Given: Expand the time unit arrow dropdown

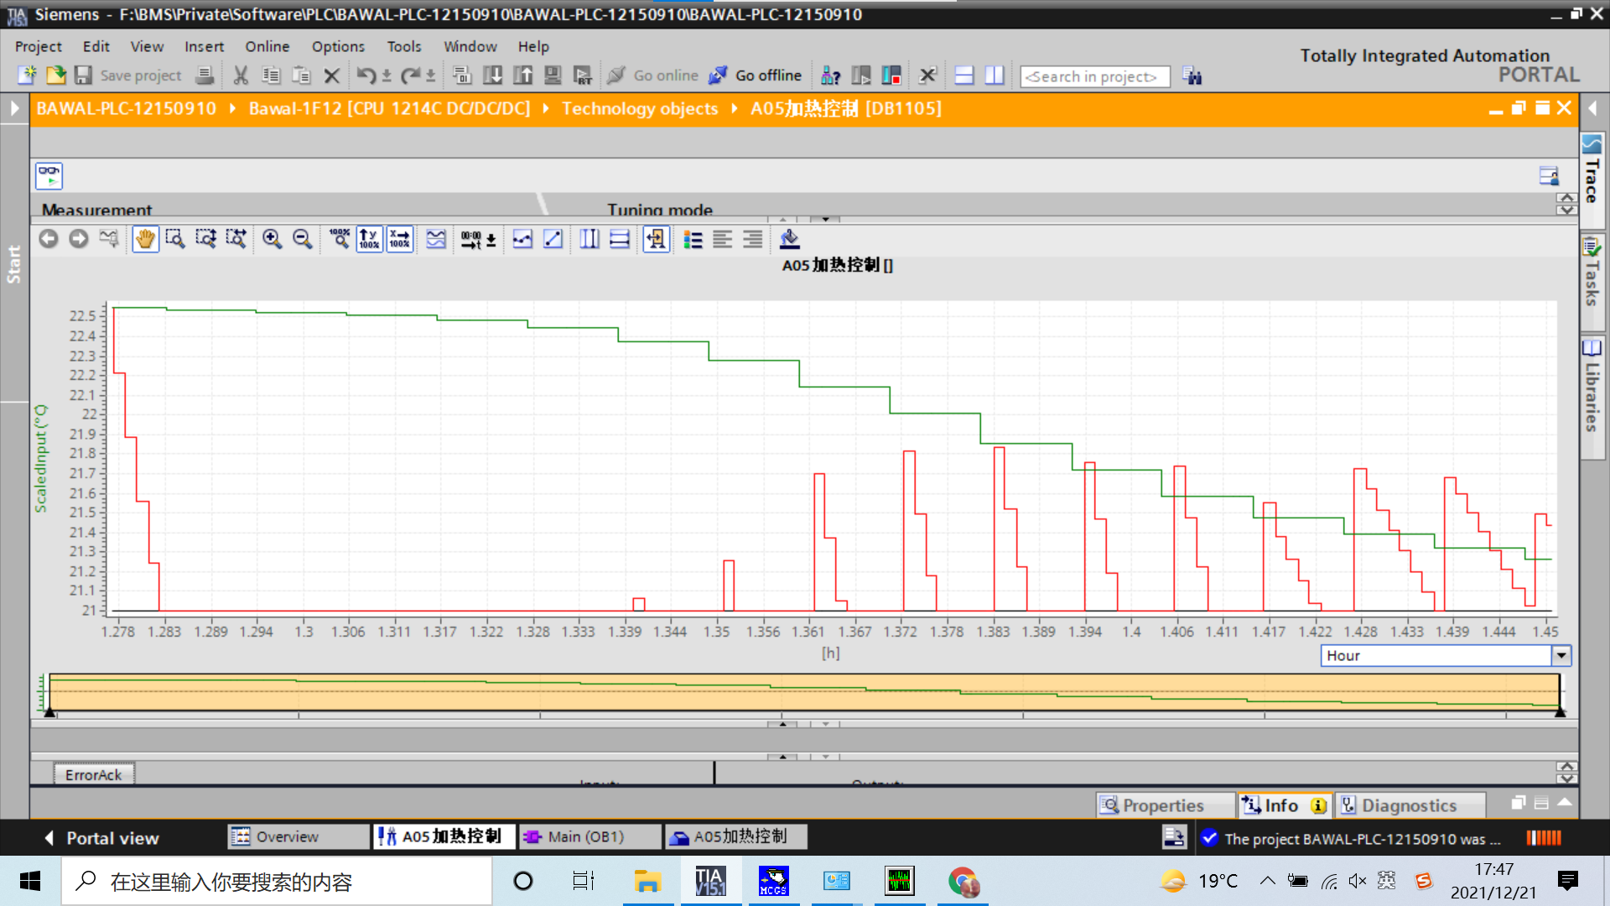Looking at the screenshot, I should tap(1561, 655).
